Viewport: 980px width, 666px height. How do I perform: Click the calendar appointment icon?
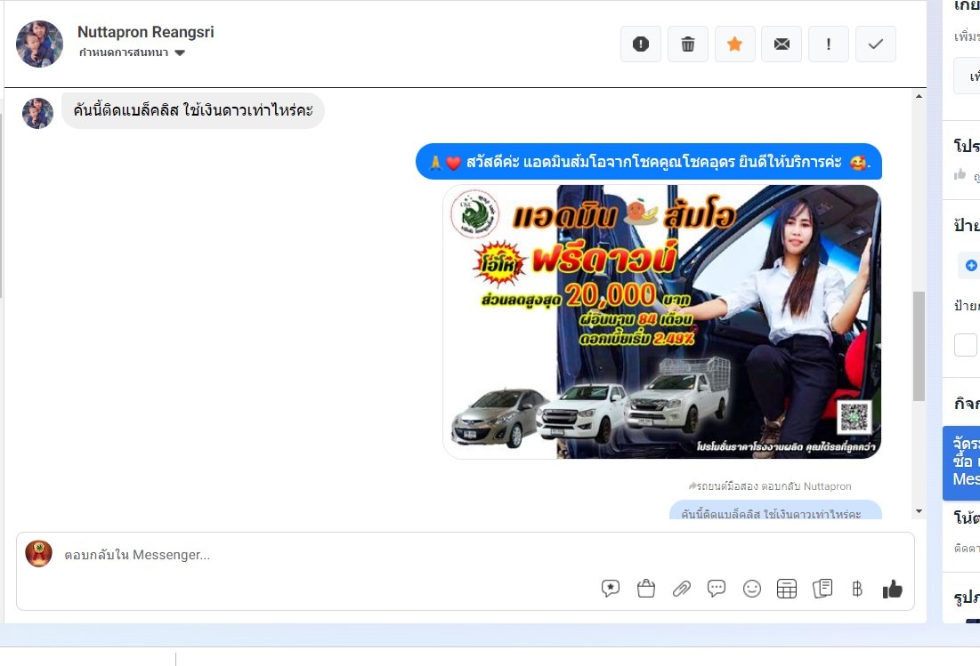pyautogui.click(x=787, y=589)
